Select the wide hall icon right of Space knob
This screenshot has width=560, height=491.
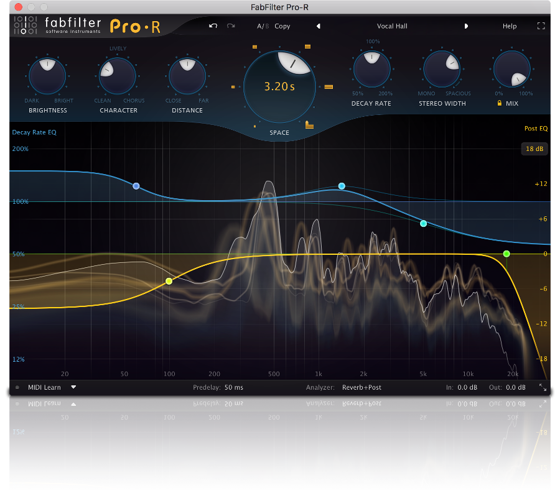pos(329,87)
